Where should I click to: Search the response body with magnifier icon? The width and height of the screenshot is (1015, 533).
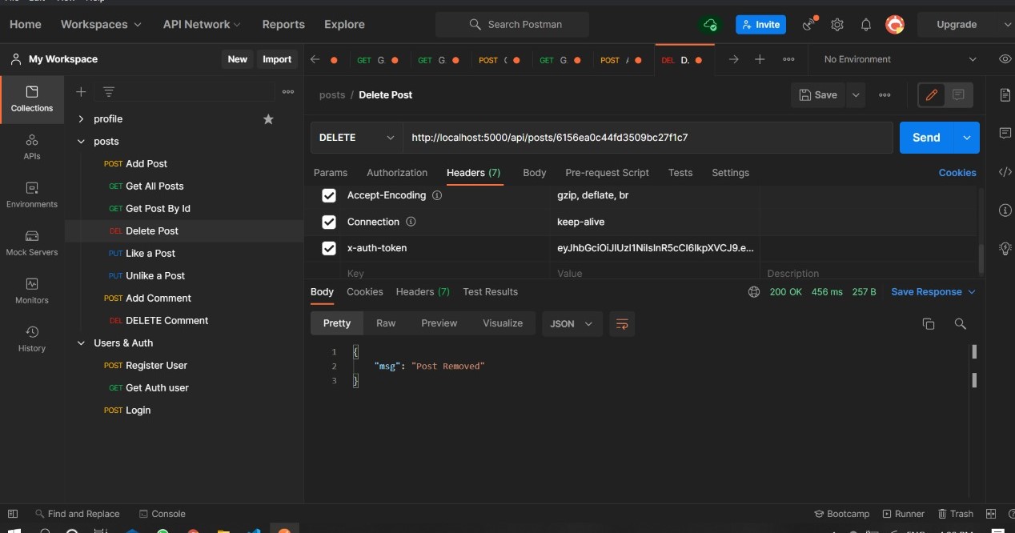pos(960,323)
